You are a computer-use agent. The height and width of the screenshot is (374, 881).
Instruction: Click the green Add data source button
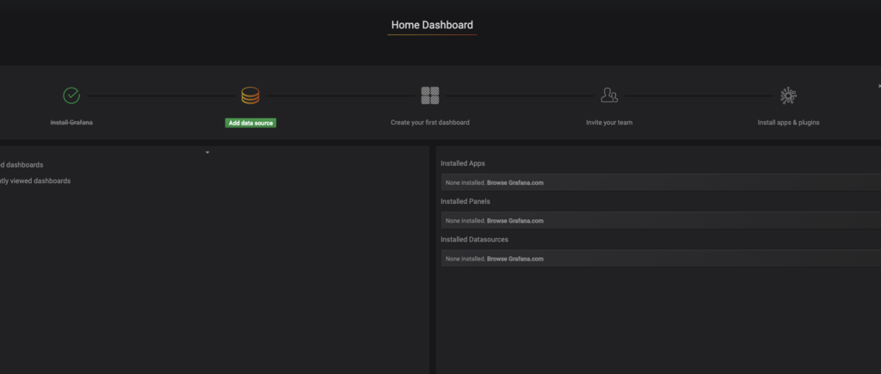[x=250, y=123]
